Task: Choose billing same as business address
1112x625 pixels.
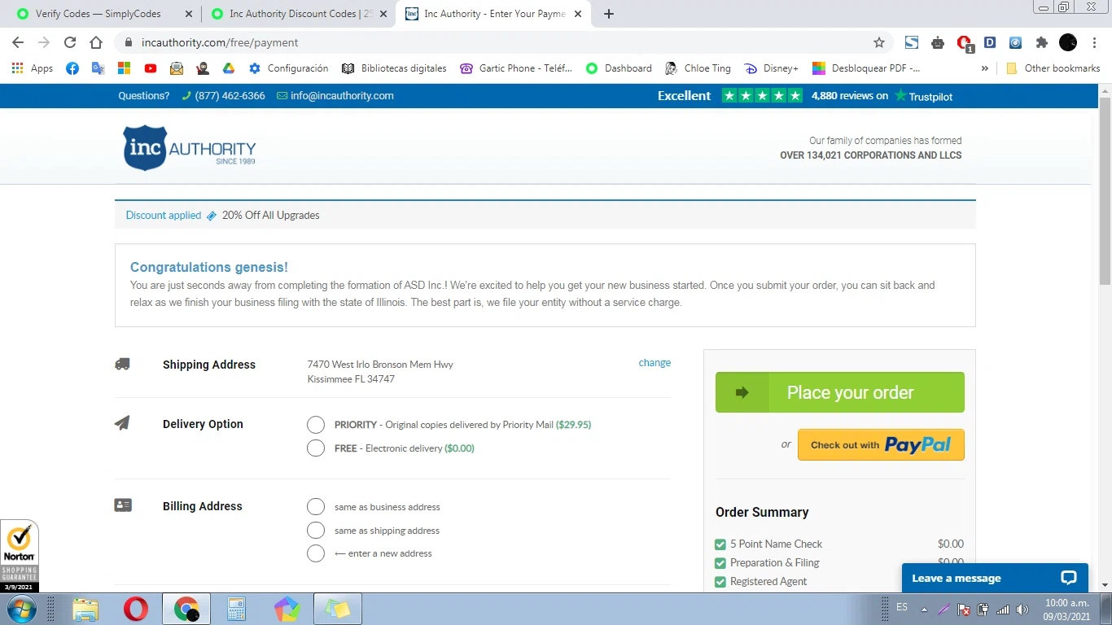Action: [316, 507]
